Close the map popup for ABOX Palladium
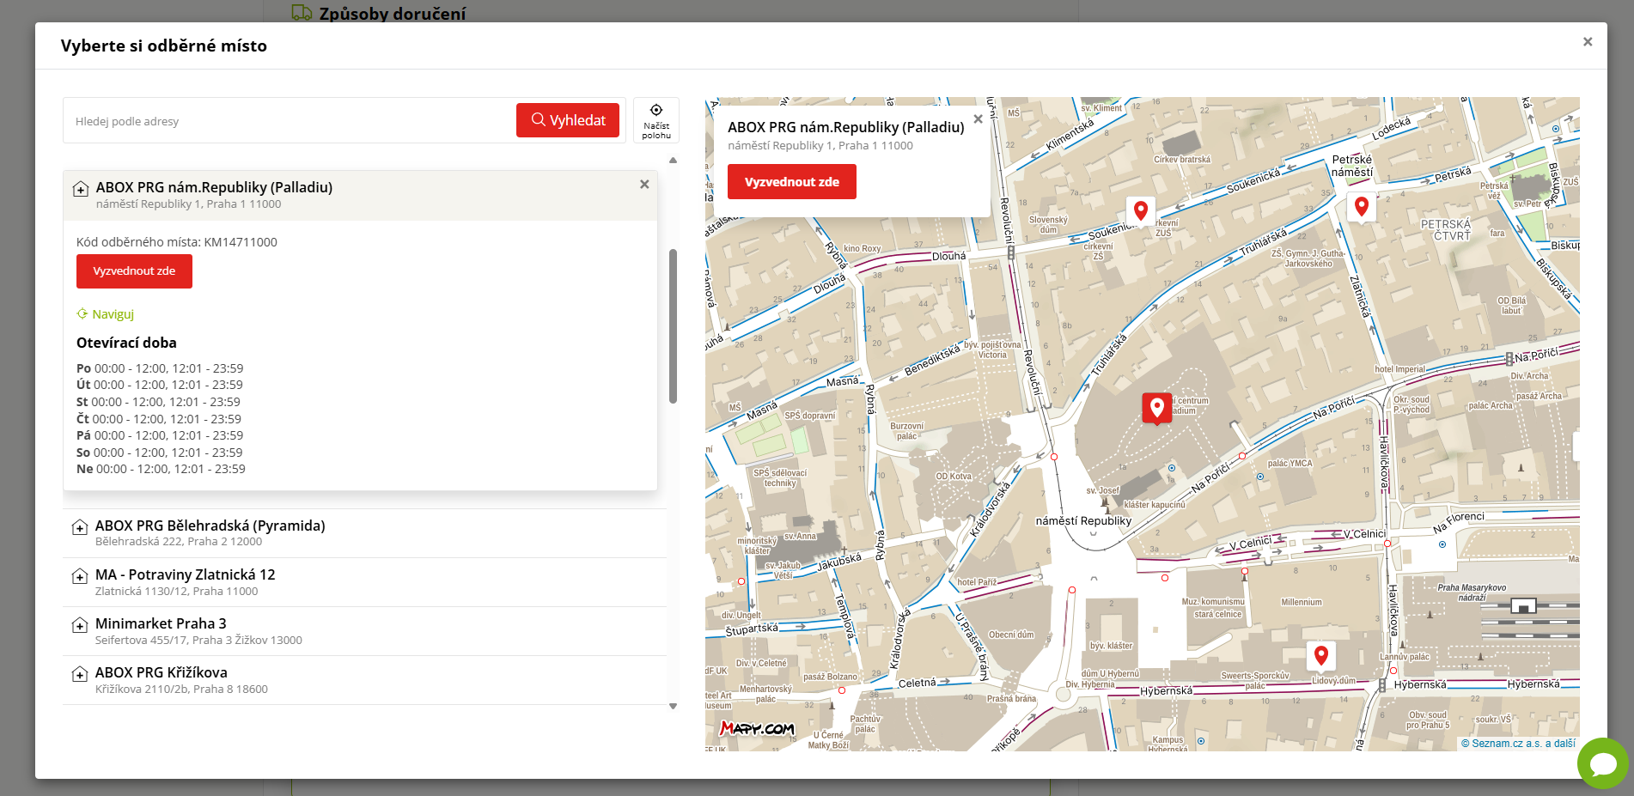Viewport: 1634px width, 796px height. (978, 119)
